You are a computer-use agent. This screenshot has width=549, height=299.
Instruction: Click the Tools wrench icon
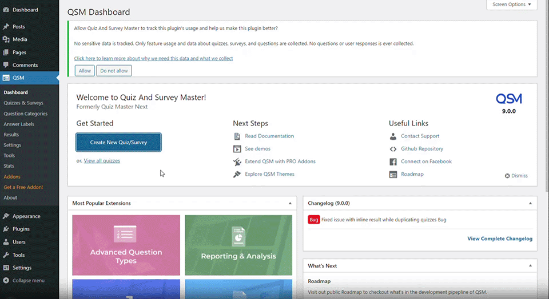(6, 255)
